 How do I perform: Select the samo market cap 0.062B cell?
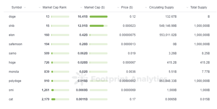click(83, 53)
